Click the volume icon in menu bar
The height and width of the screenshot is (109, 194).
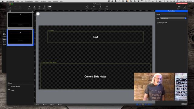tap(153, 1)
